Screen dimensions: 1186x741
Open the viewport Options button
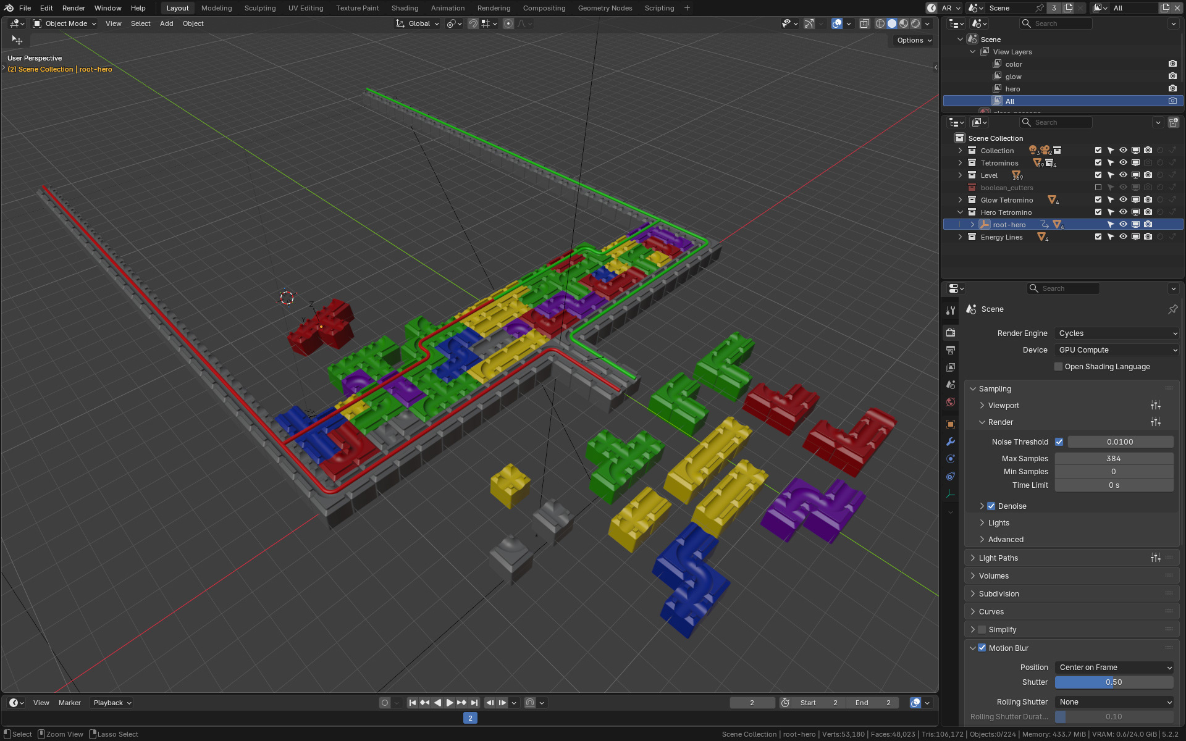tap(914, 40)
